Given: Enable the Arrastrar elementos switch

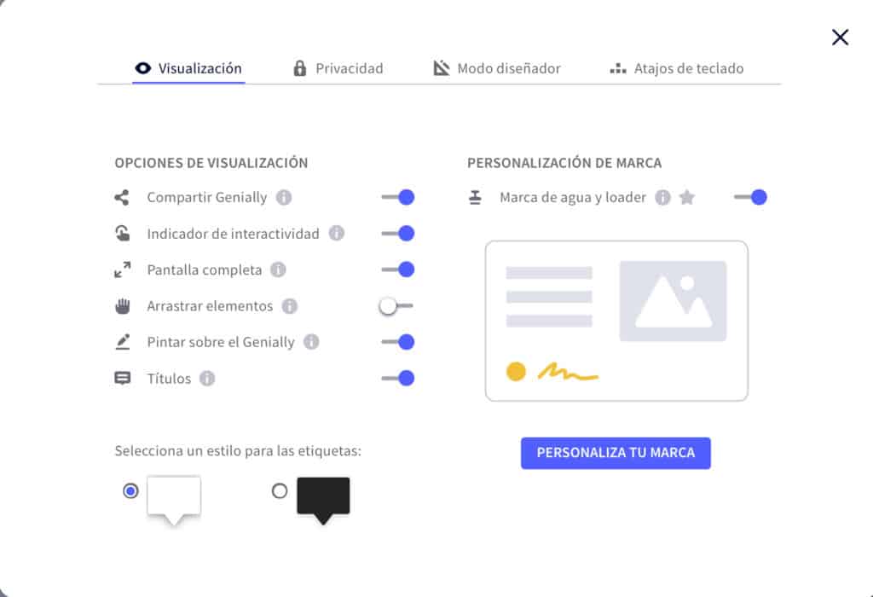Looking at the screenshot, I should click(396, 305).
